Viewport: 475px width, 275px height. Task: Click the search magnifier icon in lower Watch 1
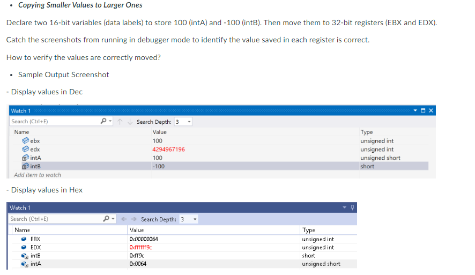point(106,218)
